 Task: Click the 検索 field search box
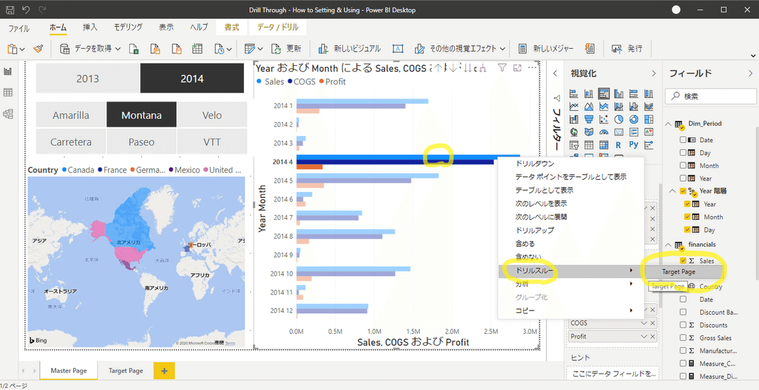coord(711,97)
